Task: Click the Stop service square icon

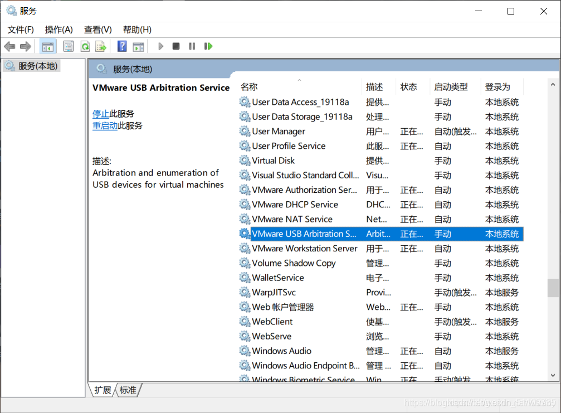Action: click(x=175, y=46)
